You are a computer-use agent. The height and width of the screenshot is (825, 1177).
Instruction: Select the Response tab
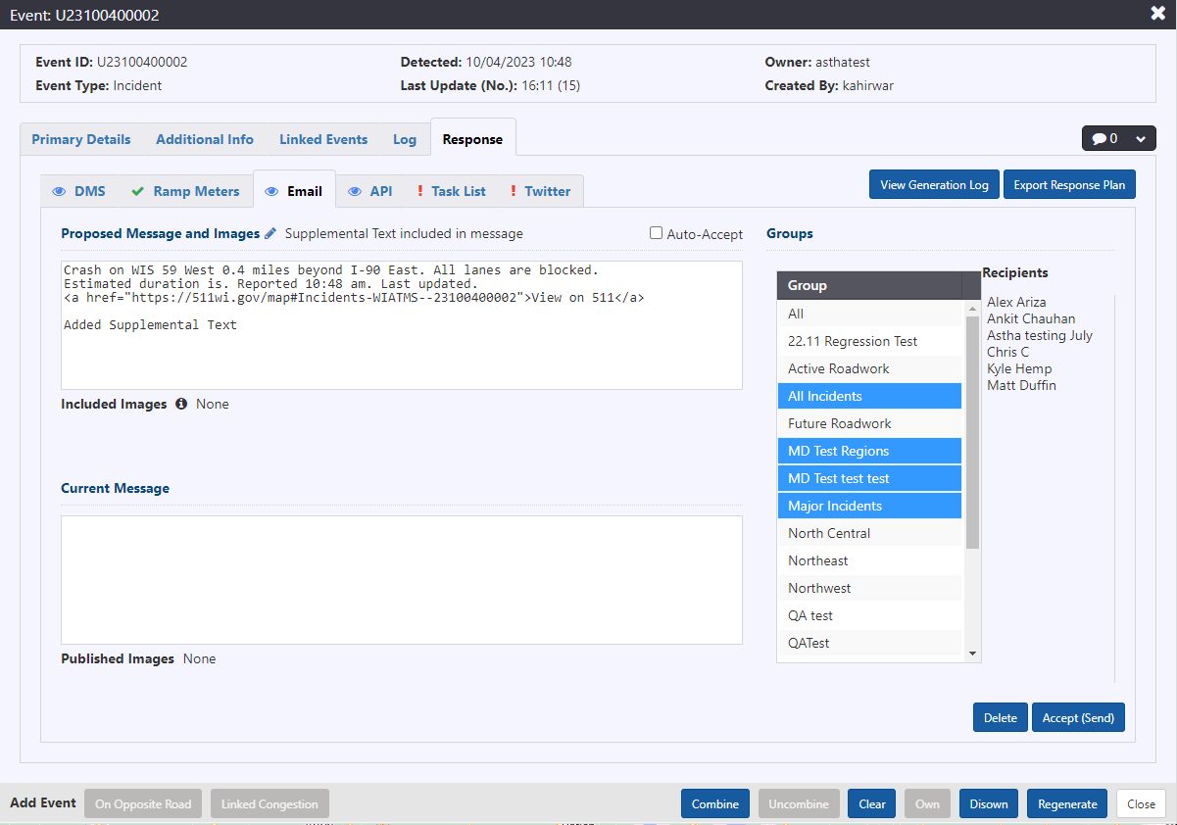[472, 139]
